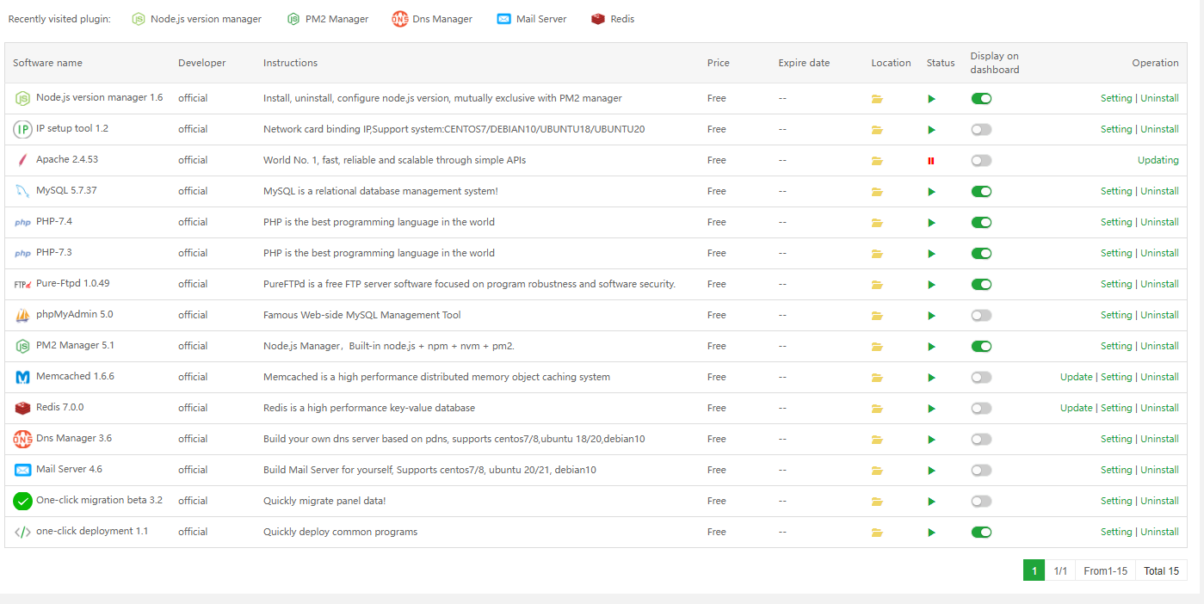Turn on dashboard display for Dns Manager

tap(981, 439)
